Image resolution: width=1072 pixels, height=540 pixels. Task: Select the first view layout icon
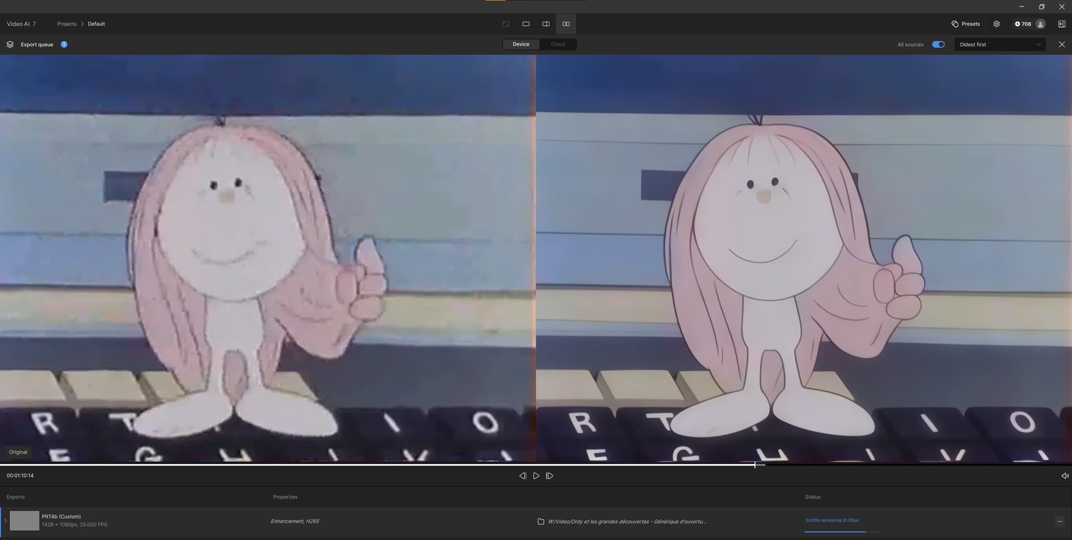506,24
